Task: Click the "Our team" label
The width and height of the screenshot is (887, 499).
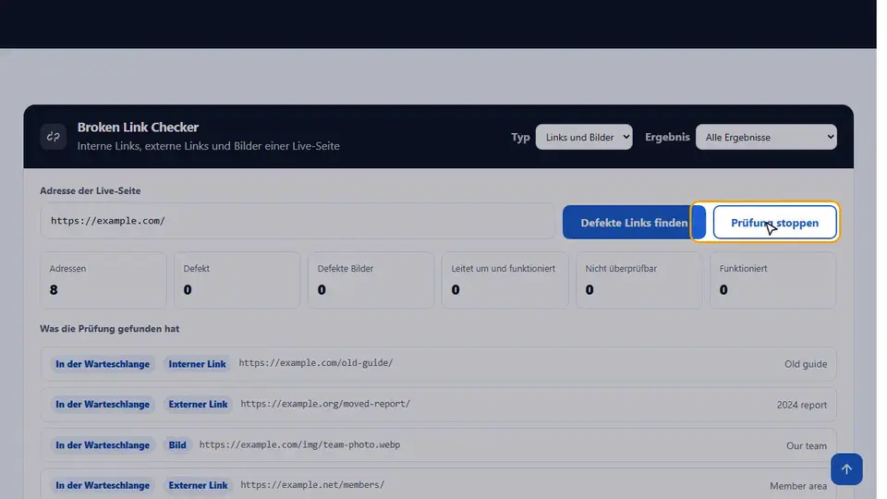Action: (806, 445)
